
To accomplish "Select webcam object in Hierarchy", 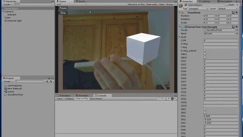I will coord(12,14).
